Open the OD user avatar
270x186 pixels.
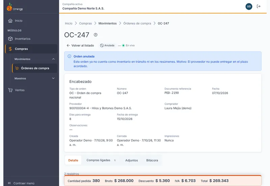[x=249, y=6]
